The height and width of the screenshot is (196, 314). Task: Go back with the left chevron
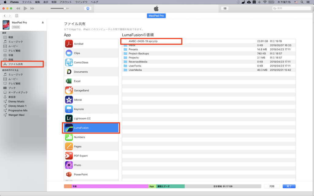click(x=5, y=16)
